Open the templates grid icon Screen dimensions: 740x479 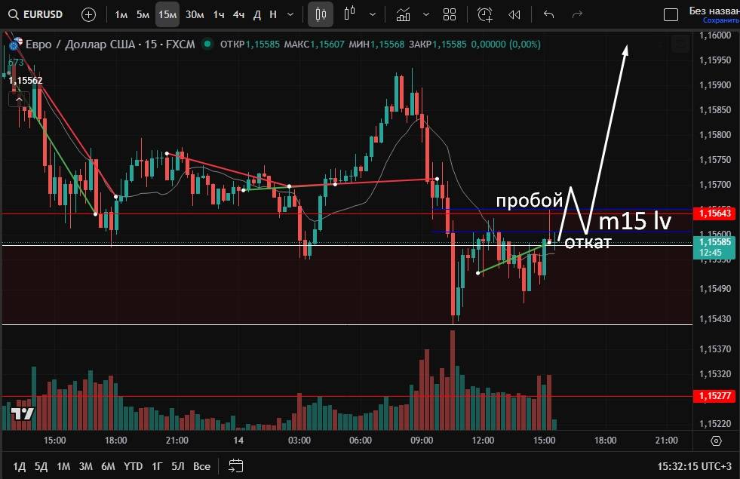[x=450, y=14]
